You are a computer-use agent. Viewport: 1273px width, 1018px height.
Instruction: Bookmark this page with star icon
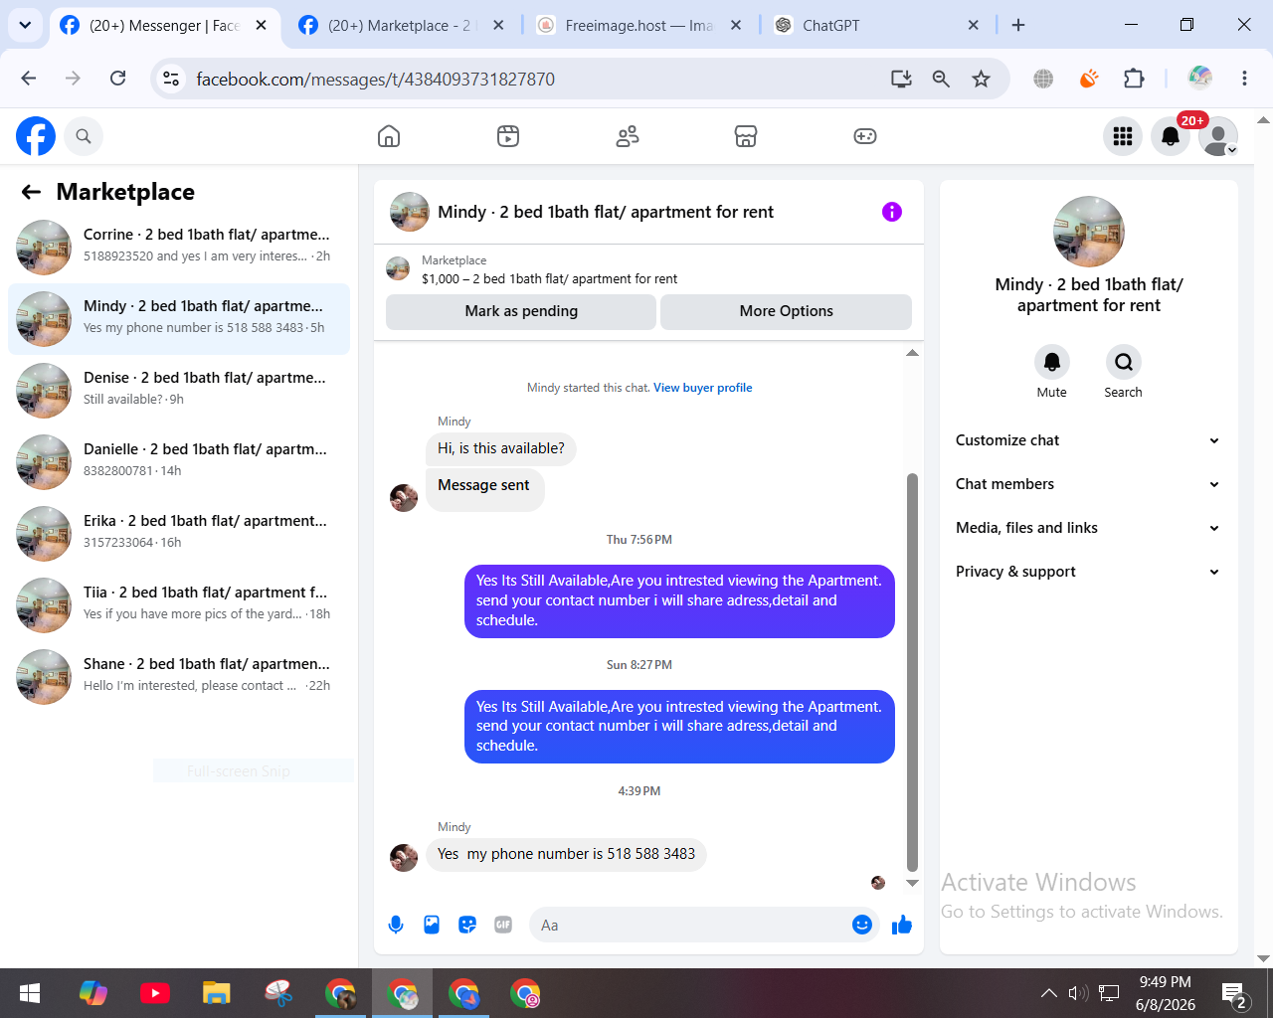tap(982, 79)
